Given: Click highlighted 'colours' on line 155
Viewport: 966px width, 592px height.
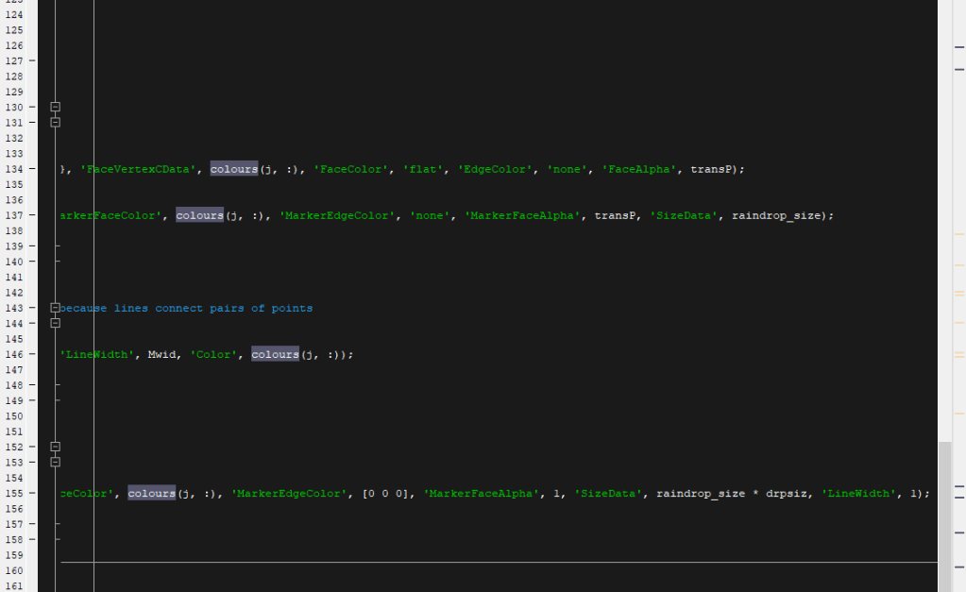Looking at the screenshot, I should tap(152, 493).
